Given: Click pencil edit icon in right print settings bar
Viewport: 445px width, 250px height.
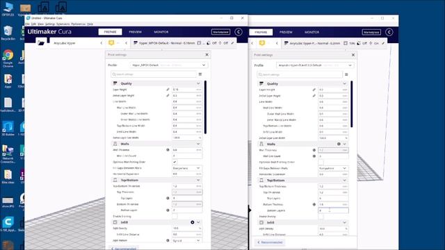Looking at the screenshot, I should [383, 43].
